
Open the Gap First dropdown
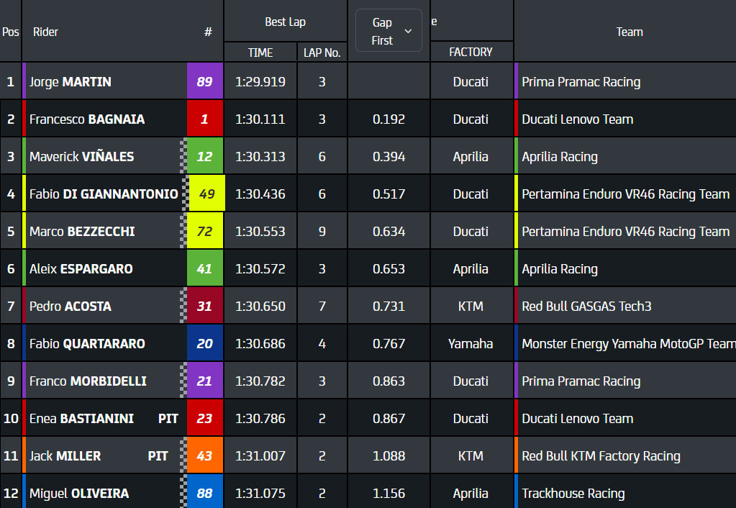click(x=389, y=31)
